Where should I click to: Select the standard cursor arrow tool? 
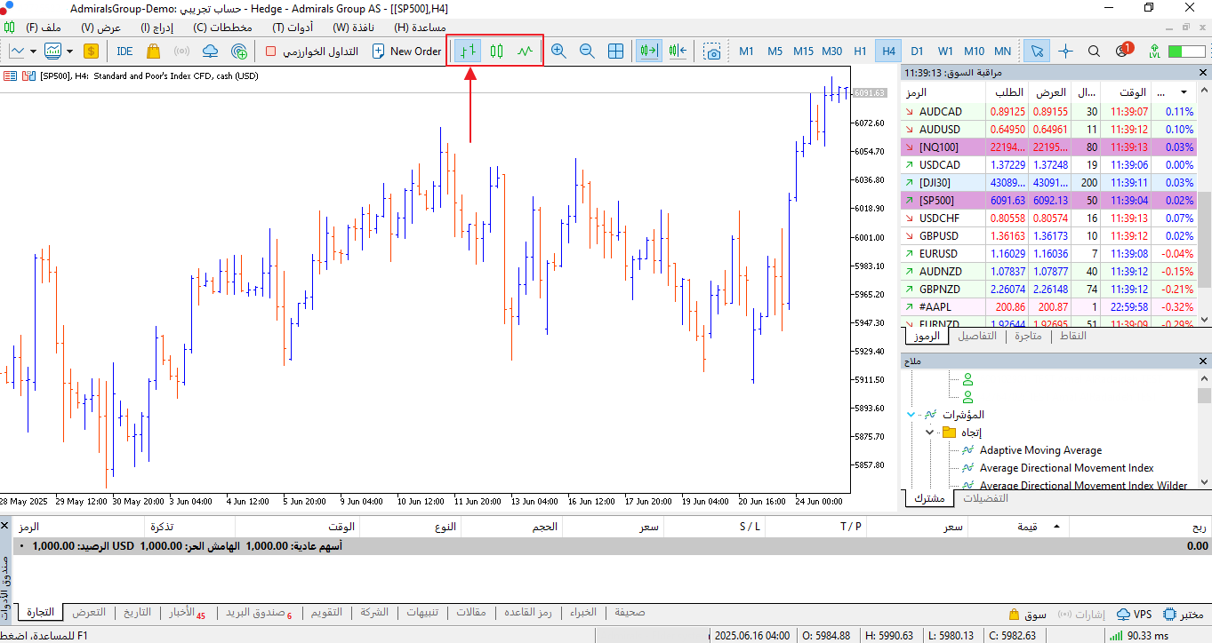point(1036,51)
